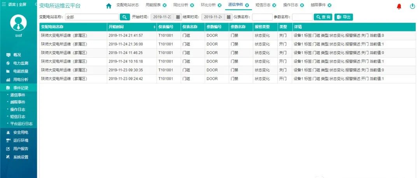Select the row timestamped 2019-11-24 21:41:57
The image size is (420, 178).
point(227,36)
